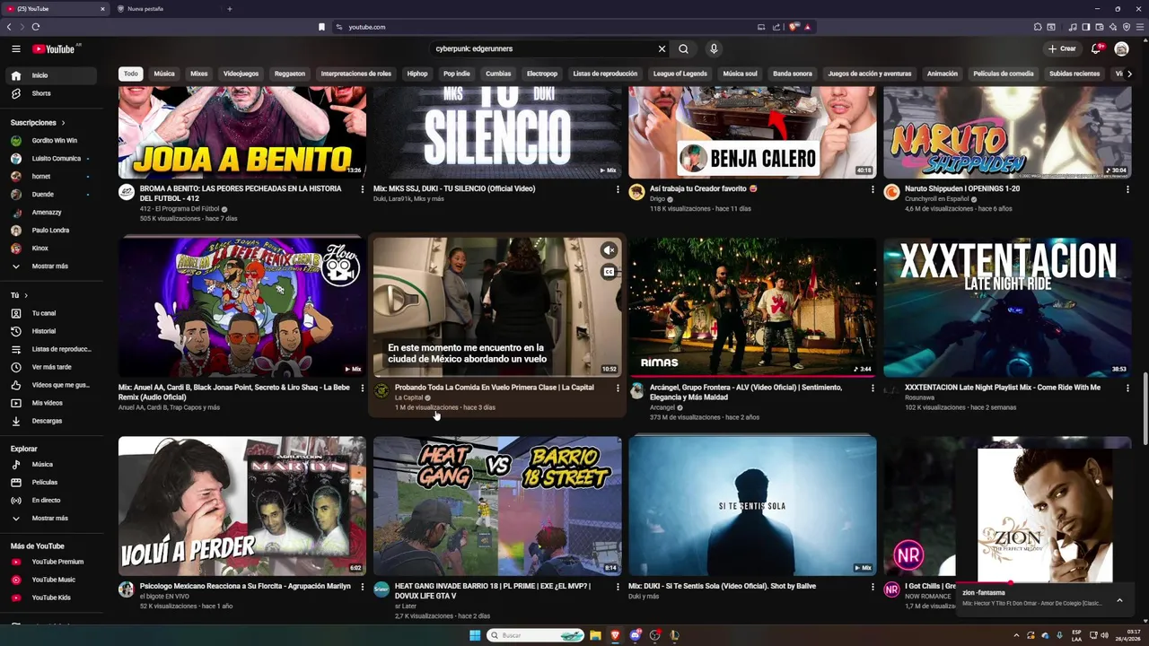The height and width of the screenshot is (646, 1149).
Task: Unmute the La Capital video preview
Action: tap(609, 251)
